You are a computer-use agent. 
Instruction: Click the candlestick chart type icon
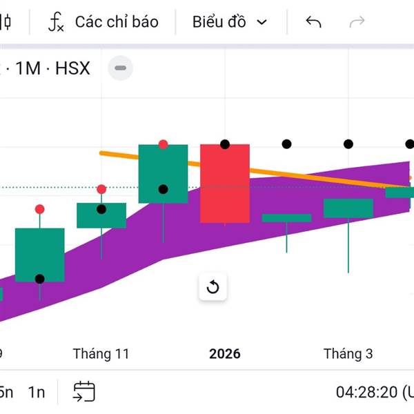[x=6, y=22]
